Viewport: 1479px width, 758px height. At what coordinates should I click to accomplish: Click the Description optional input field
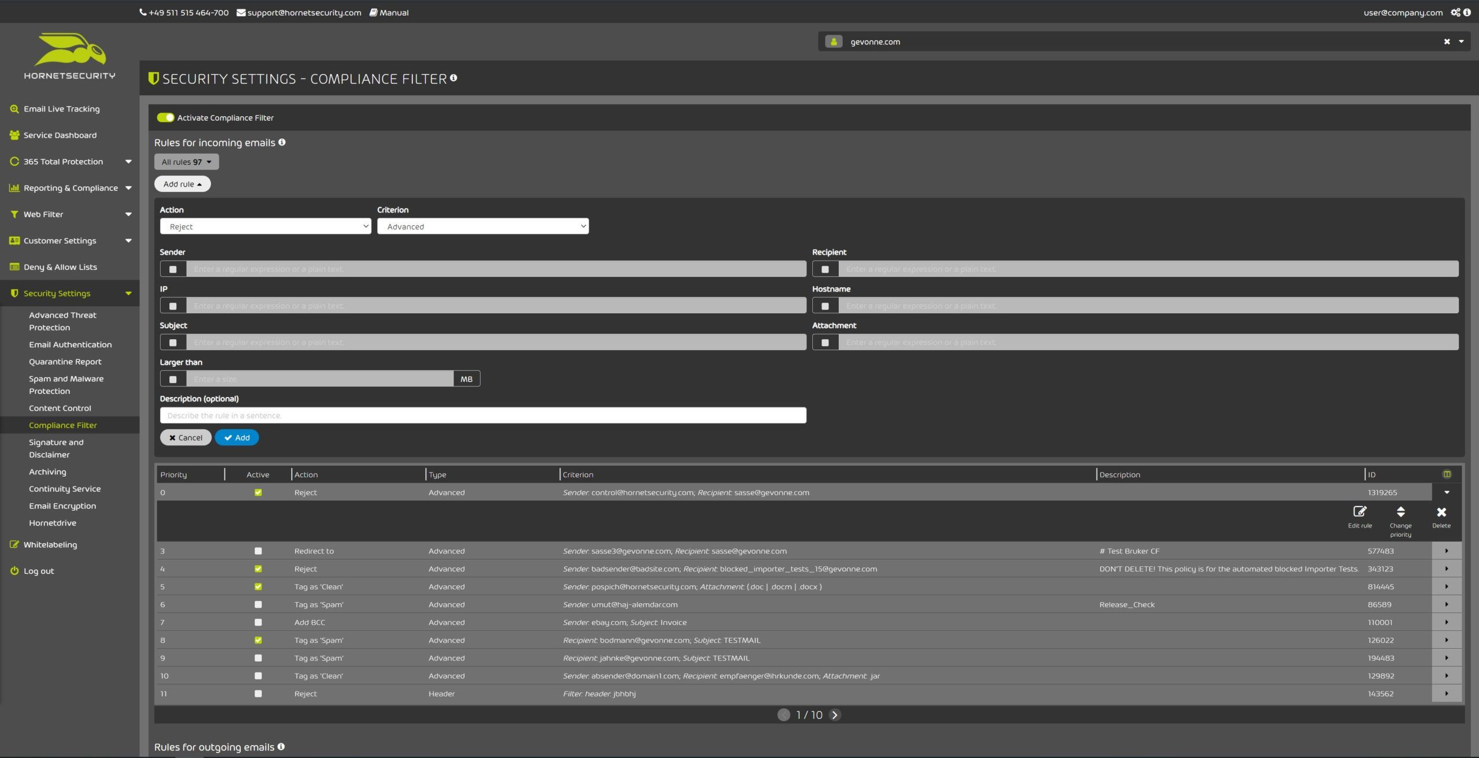click(482, 415)
